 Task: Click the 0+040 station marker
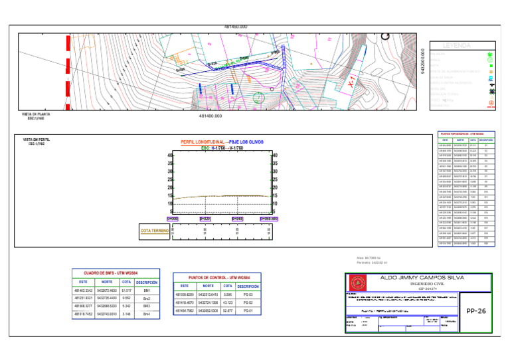tap(236, 218)
